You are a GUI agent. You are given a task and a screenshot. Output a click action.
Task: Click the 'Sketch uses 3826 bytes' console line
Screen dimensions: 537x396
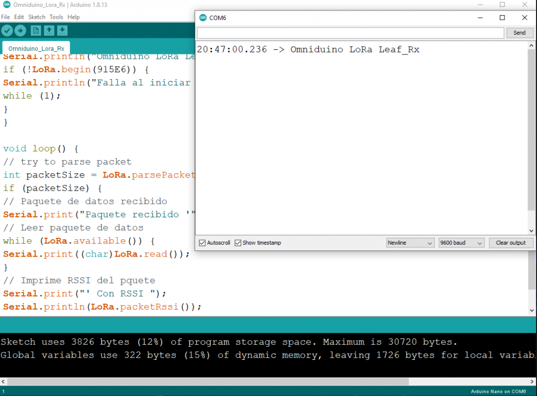(229, 342)
